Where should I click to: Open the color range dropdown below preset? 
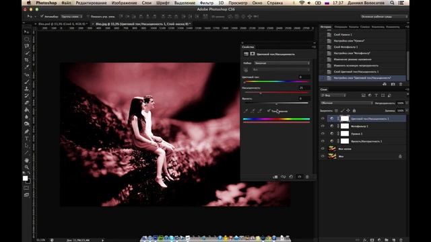click(x=281, y=70)
